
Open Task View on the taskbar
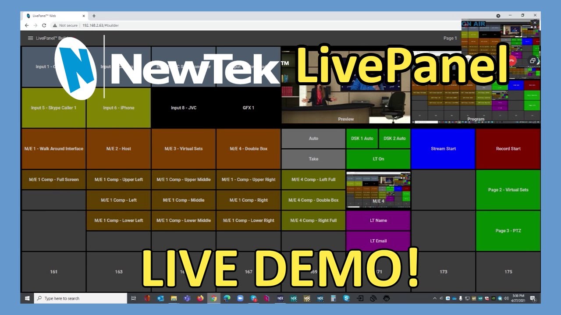134,298
